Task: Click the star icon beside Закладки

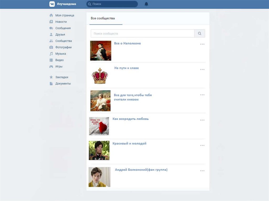Action: (51, 77)
